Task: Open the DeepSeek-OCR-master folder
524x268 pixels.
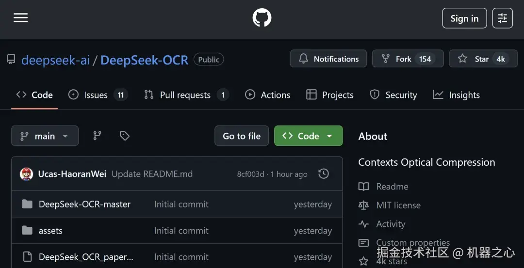Action: pos(84,205)
